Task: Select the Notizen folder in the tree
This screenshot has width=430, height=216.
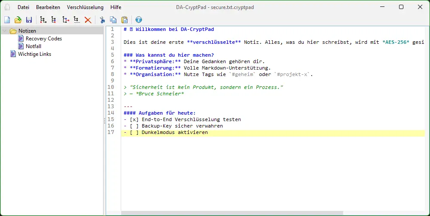Action: pyautogui.click(x=27, y=31)
